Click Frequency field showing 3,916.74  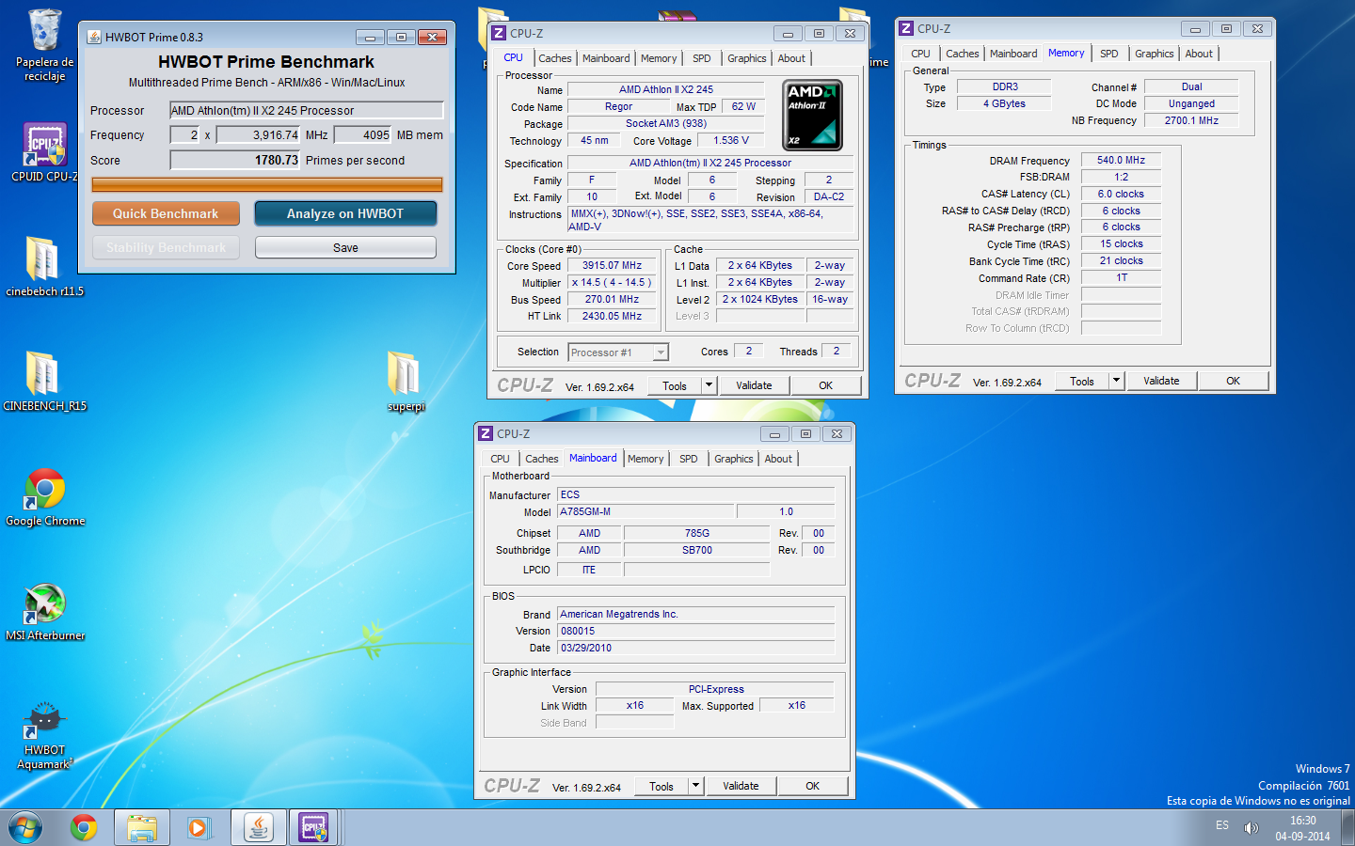pyautogui.click(x=259, y=134)
